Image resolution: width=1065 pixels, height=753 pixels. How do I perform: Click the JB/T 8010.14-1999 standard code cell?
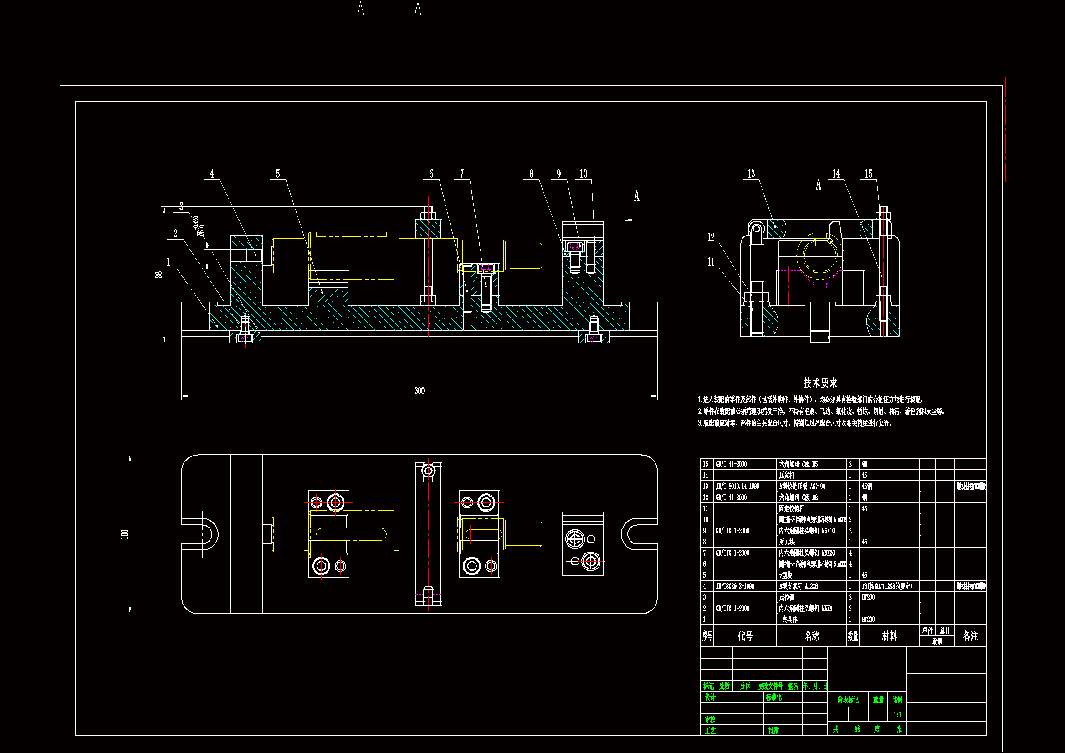click(x=737, y=486)
